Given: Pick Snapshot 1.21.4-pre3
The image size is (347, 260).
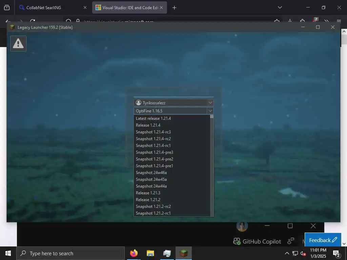Looking at the screenshot, I should 172,152.
